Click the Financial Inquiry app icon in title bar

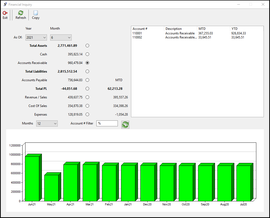(5, 4)
